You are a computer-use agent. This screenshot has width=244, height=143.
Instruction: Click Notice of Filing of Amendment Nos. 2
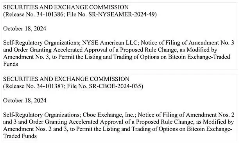tap(186, 115)
